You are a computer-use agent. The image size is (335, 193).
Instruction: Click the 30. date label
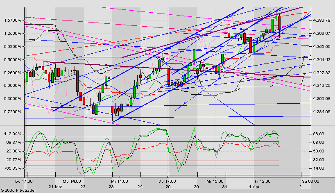pyautogui.click(x=197, y=187)
